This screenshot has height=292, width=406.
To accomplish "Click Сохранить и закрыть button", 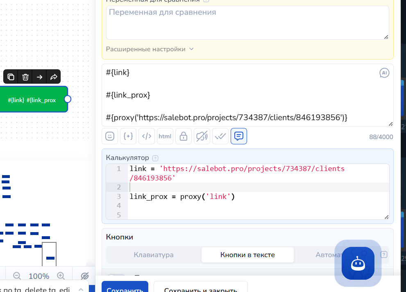I will pyautogui.click(x=201, y=287).
